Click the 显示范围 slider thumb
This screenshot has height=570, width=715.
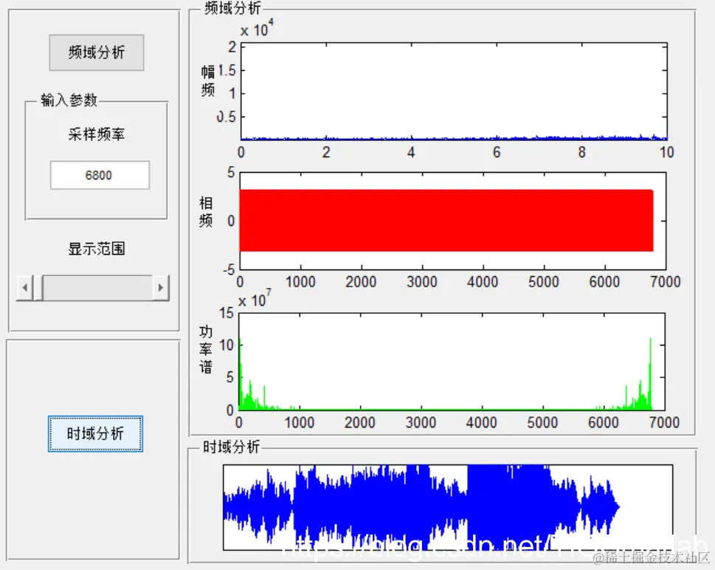[x=38, y=287]
